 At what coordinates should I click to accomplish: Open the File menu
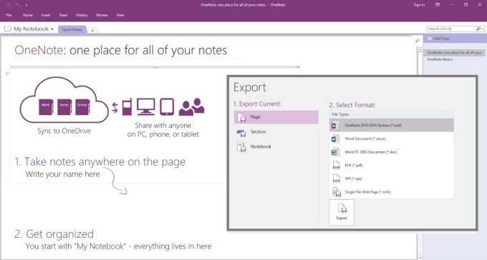tap(9, 15)
